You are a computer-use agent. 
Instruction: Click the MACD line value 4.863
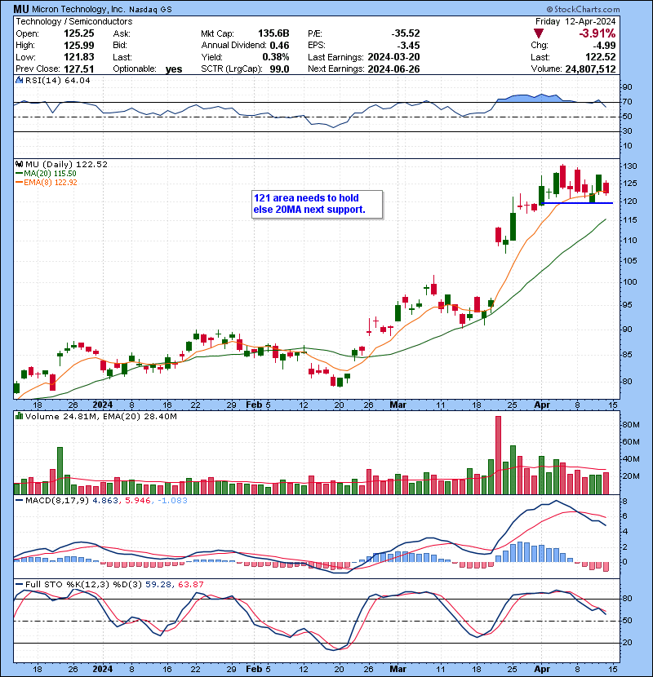coord(105,501)
